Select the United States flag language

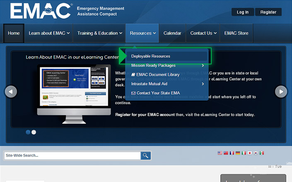(x=220, y=153)
